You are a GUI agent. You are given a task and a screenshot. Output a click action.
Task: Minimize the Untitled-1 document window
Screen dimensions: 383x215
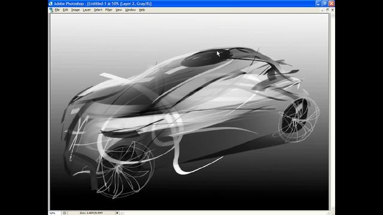[322, 10]
